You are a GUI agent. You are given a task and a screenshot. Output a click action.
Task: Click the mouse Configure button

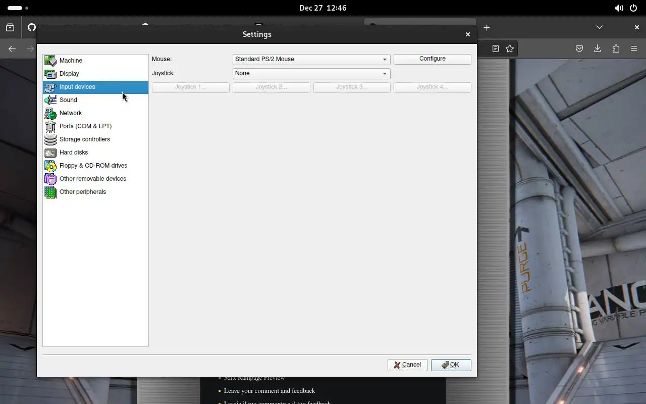[433, 59]
